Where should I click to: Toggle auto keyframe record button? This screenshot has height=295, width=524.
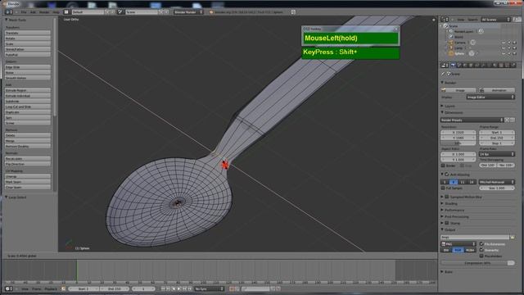click(x=232, y=288)
